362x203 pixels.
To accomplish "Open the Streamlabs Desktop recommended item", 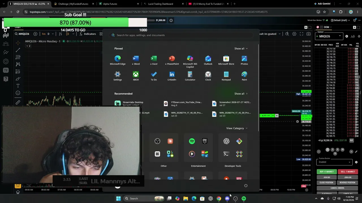I will (x=133, y=103).
